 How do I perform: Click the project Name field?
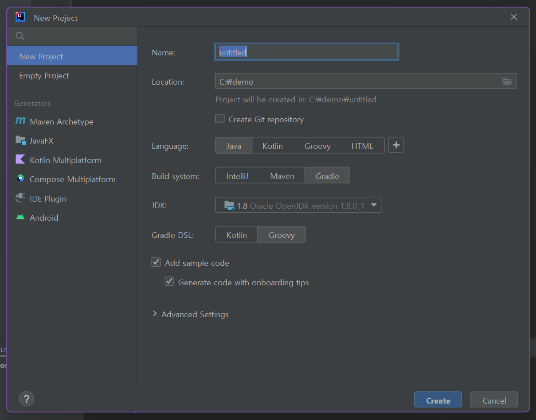click(306, 52)
